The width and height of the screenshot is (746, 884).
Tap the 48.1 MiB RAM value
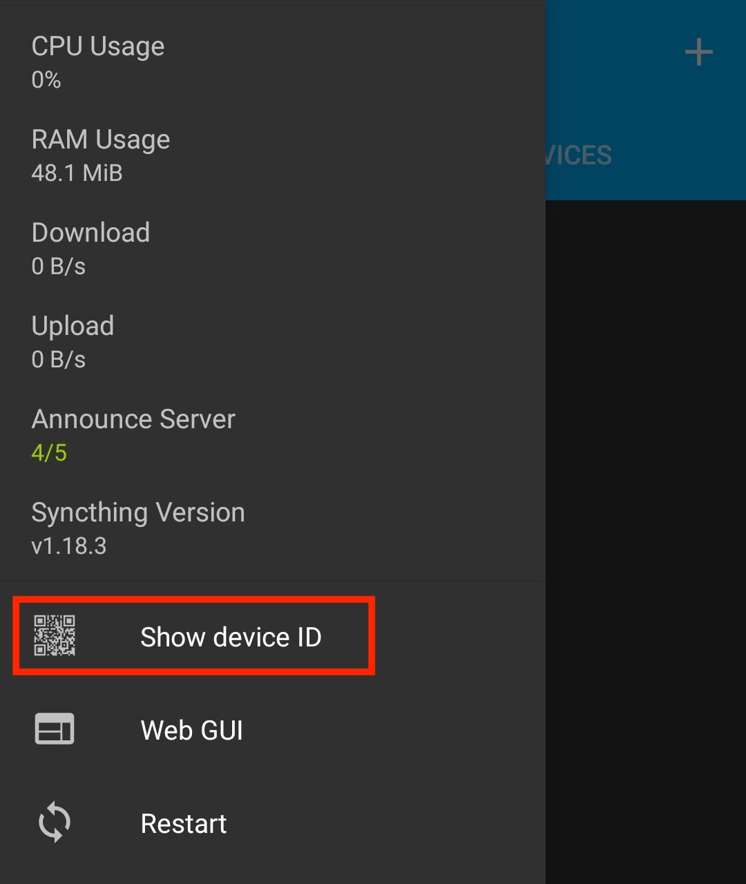click(77, 173)
